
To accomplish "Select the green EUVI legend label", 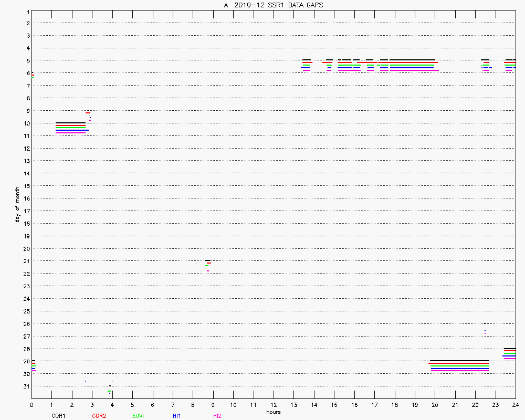I will pos(138,416).
